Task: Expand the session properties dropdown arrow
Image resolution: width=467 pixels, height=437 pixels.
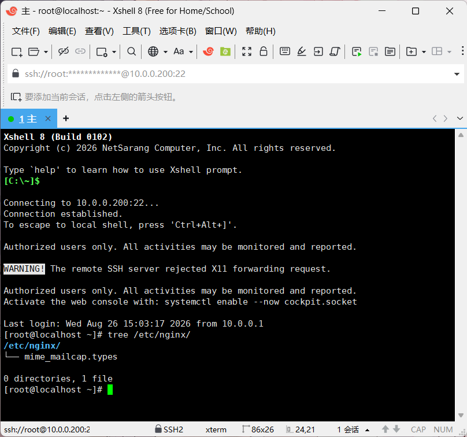Action: (x=114, y=52)
